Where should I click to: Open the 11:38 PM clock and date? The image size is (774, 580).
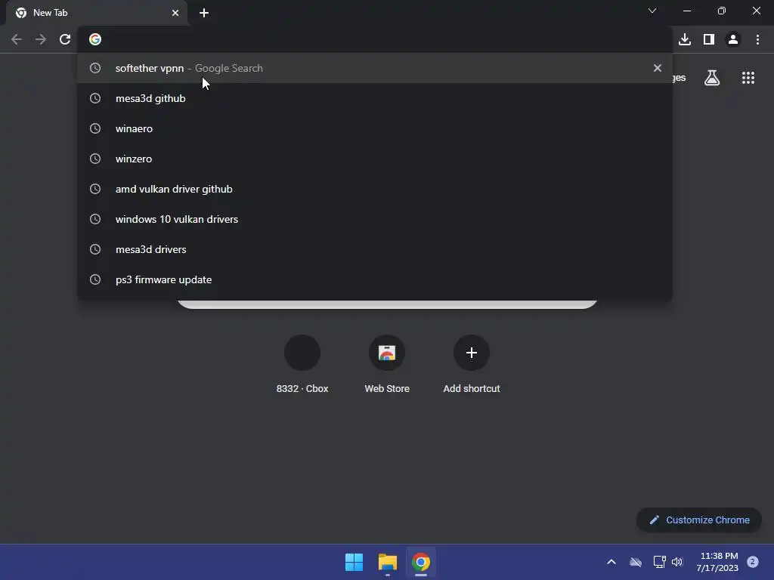click(717, 562)
